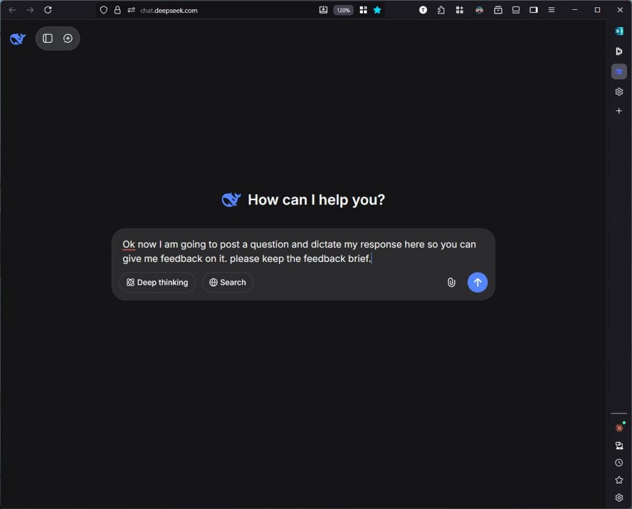
Task: Open the browser menu with the hamburger icon
Action: click(551, 10)
